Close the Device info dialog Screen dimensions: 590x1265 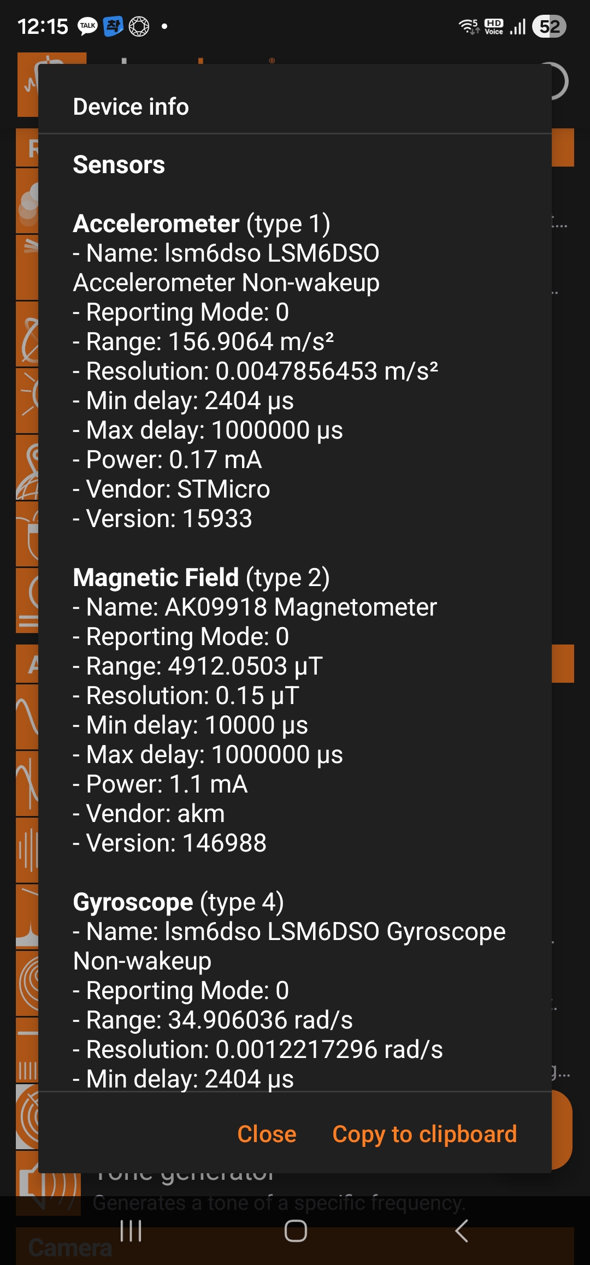pyautogui.click(x=267, y=1134)
